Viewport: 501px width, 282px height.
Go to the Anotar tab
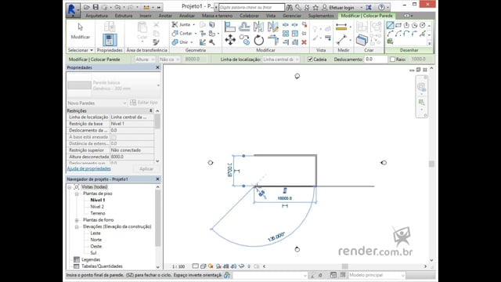165,16
